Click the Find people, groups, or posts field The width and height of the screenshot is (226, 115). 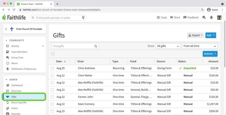coord(58,18)
